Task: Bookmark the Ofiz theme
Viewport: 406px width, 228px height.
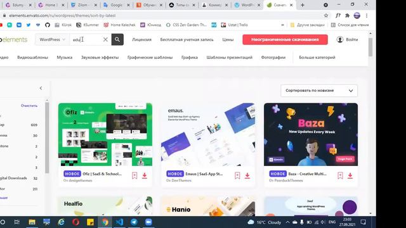Action: 134,175
